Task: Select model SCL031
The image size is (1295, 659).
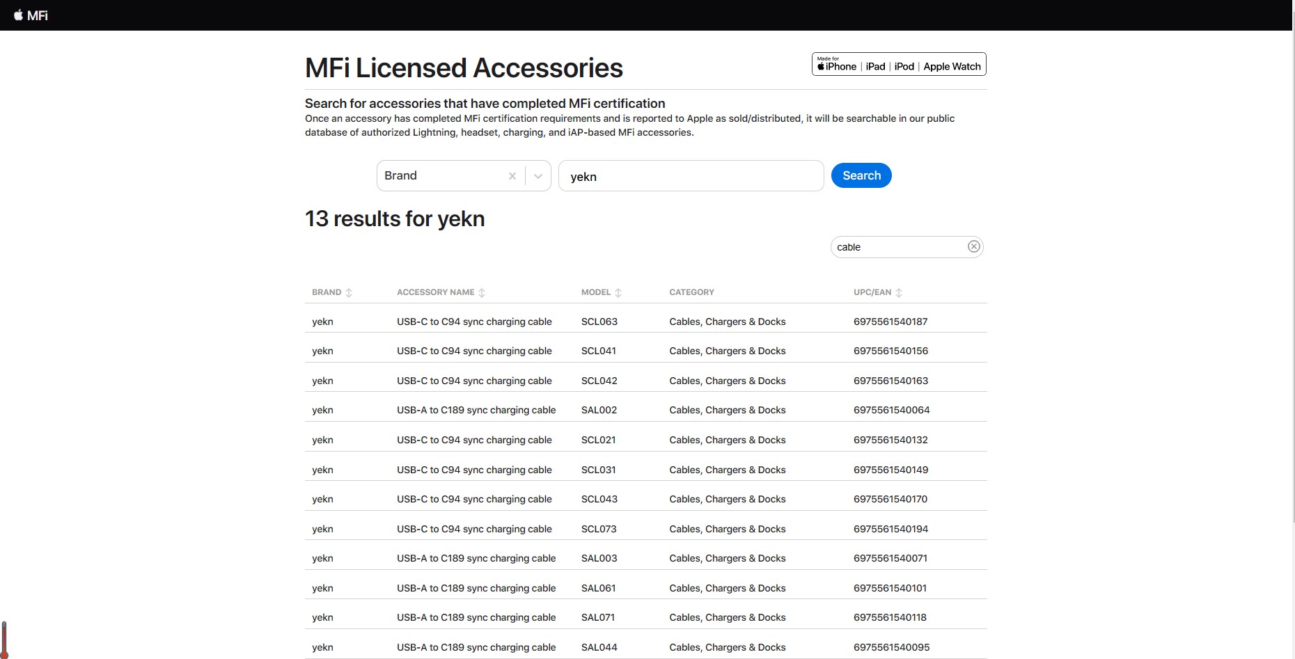Action: click(x=599, y=470)
